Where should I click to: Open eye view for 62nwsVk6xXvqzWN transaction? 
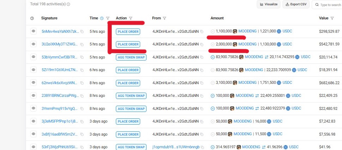(33, 83)
